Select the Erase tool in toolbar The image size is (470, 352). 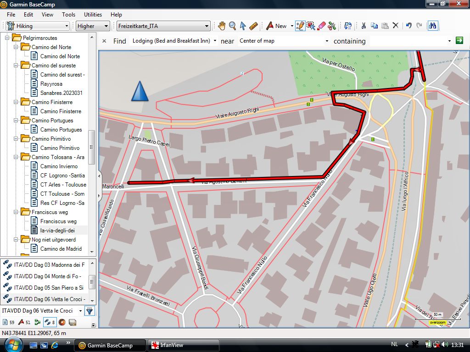(322, 26)
